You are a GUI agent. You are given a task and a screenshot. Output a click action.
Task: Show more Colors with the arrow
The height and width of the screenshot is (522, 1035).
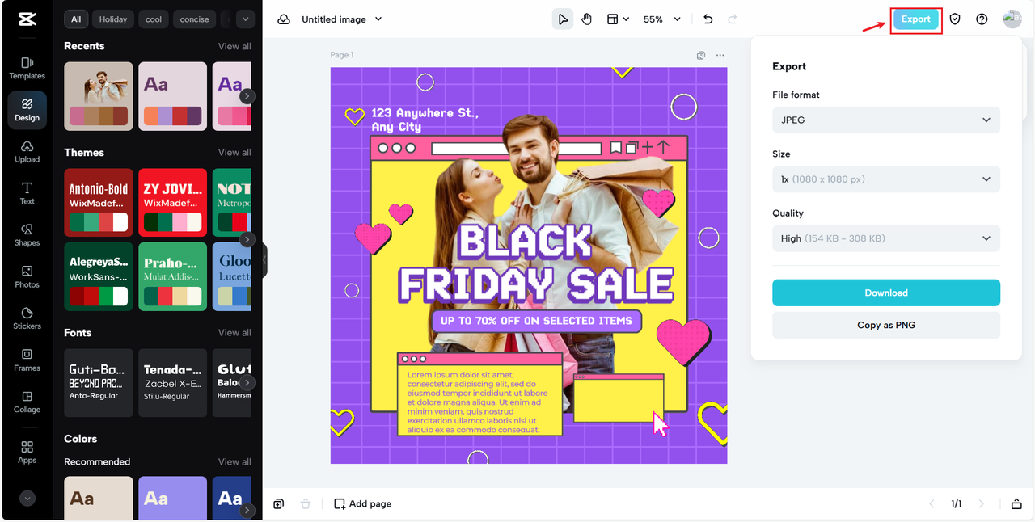click(247, 510)
